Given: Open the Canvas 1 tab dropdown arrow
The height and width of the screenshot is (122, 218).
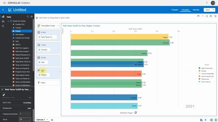Looking at the screenshot, I should pyautogui.click(x=47, y=120).
